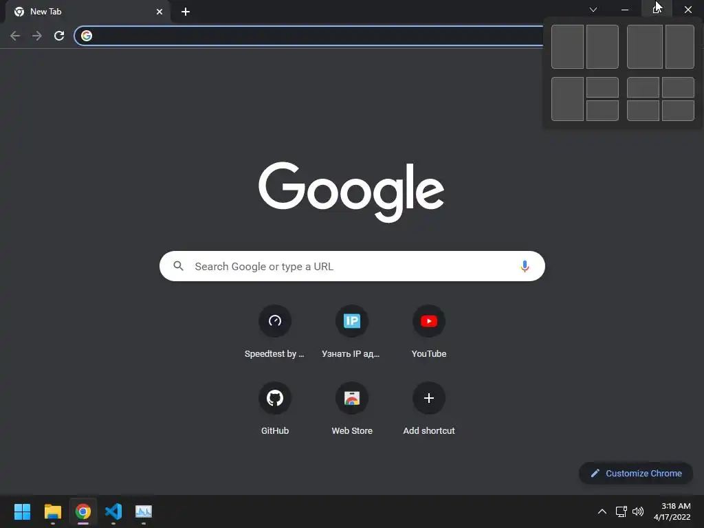
Task: Open the Узнать IP shortcut tile
Action: [351, 321]
